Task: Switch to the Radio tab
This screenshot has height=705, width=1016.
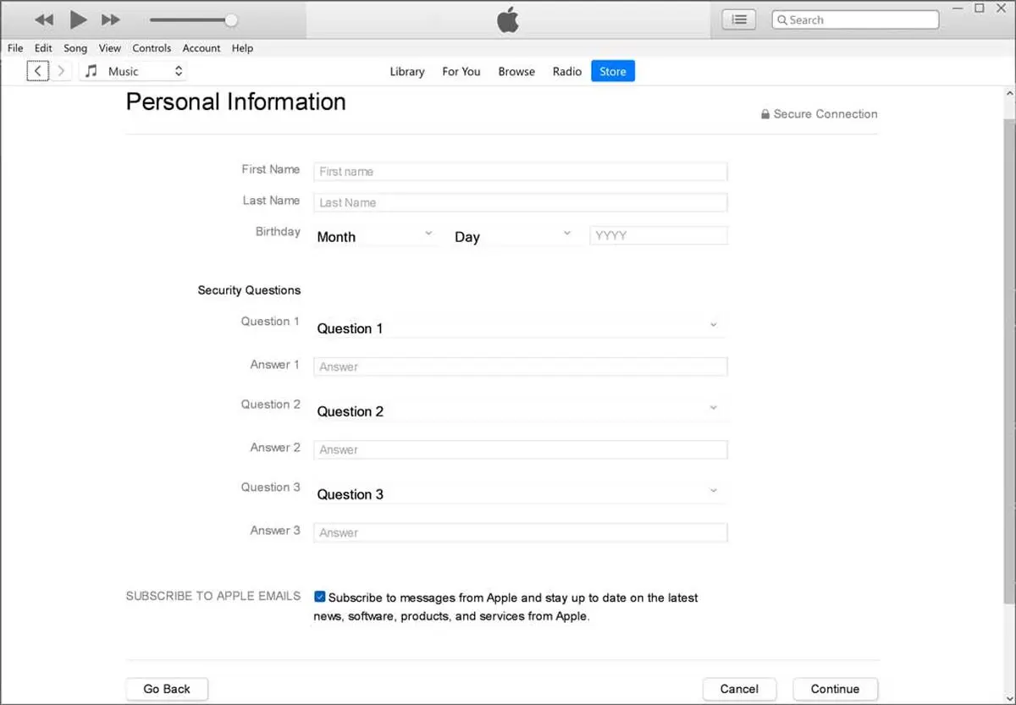Action: click(567, 71)
